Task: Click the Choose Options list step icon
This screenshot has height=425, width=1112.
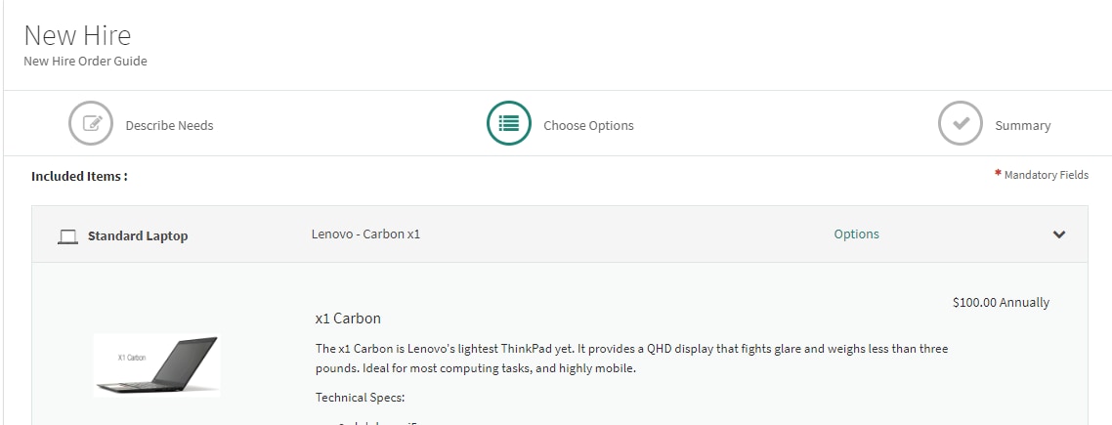Action: click(508, 123)
